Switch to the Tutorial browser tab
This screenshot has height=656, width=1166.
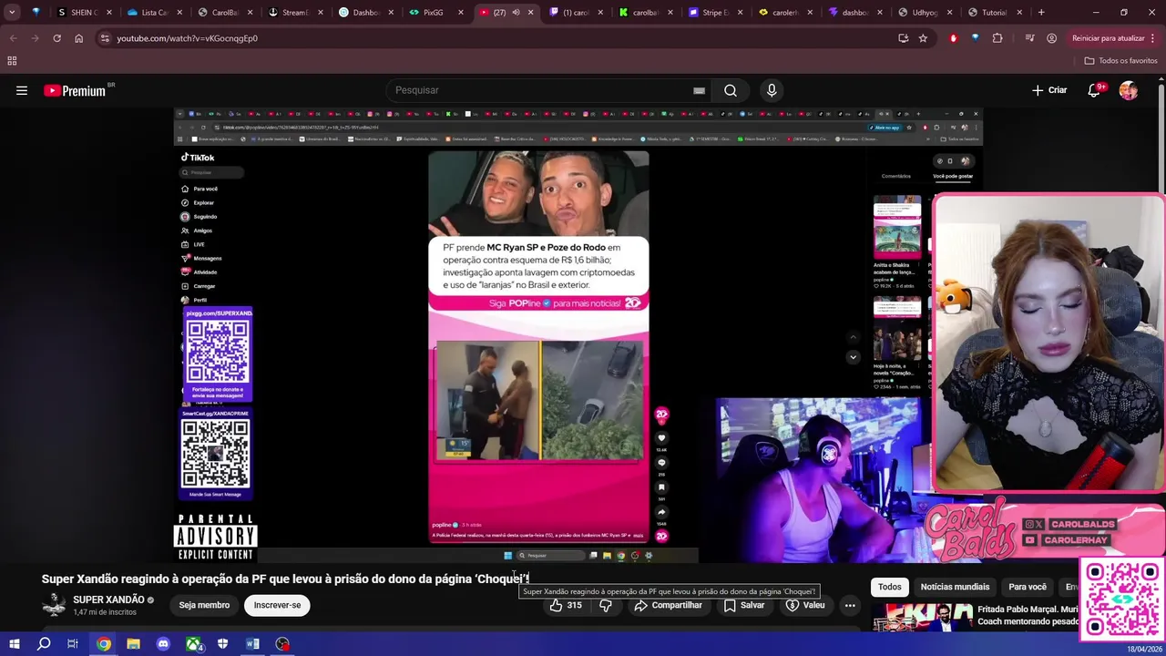click(x=996, y=13)
